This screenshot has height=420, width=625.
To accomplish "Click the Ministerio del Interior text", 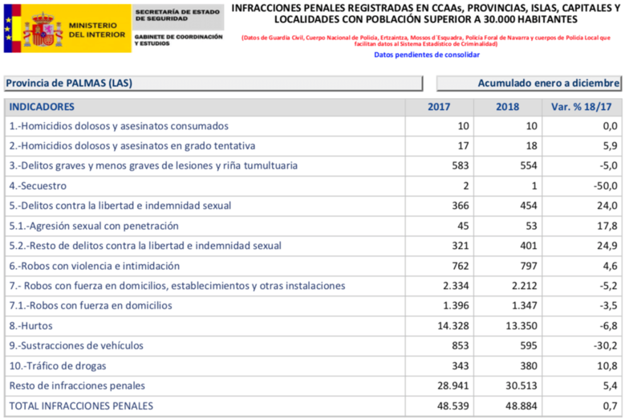I will point(96,30).
